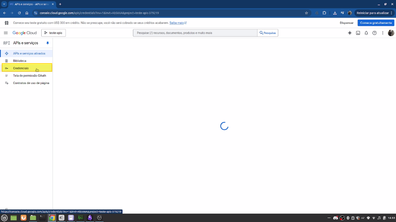Click the network wifi tray icon
The image size is (396, 222).
(x=374, y=218)
